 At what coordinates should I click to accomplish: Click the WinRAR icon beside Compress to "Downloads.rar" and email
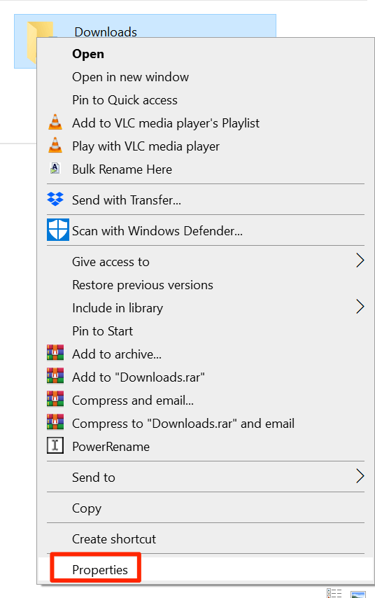(55, 422)
